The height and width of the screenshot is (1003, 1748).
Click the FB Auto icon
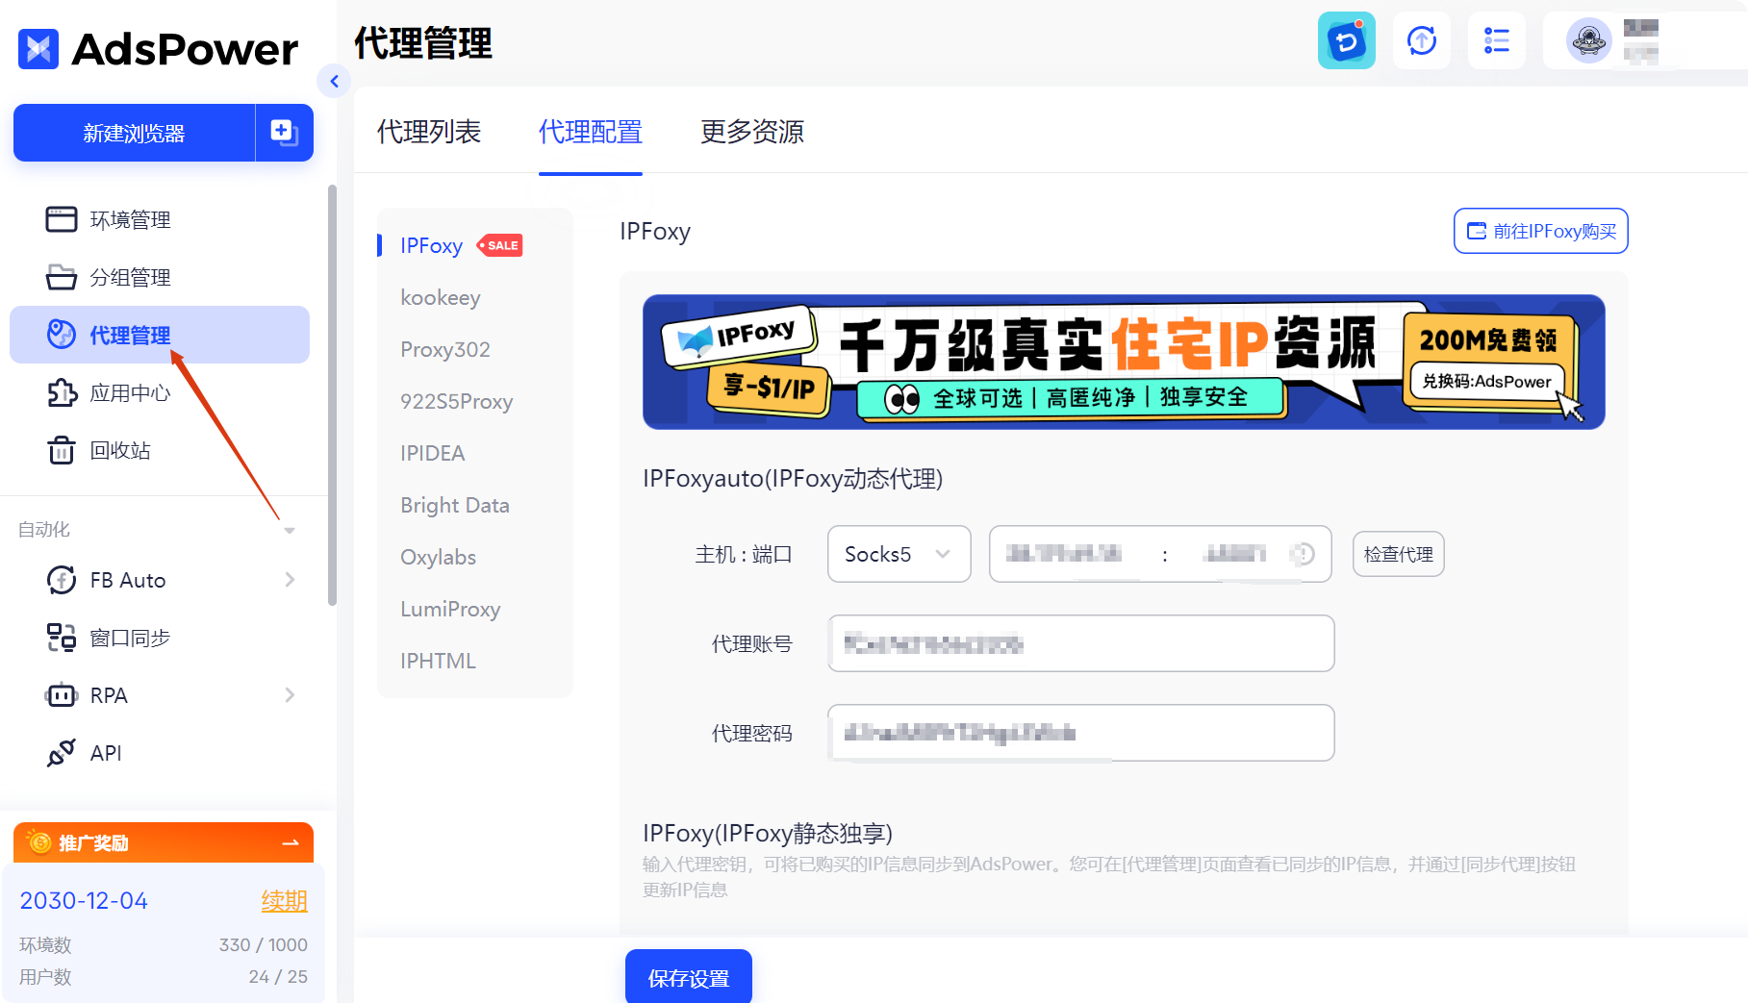click(62, 580)
